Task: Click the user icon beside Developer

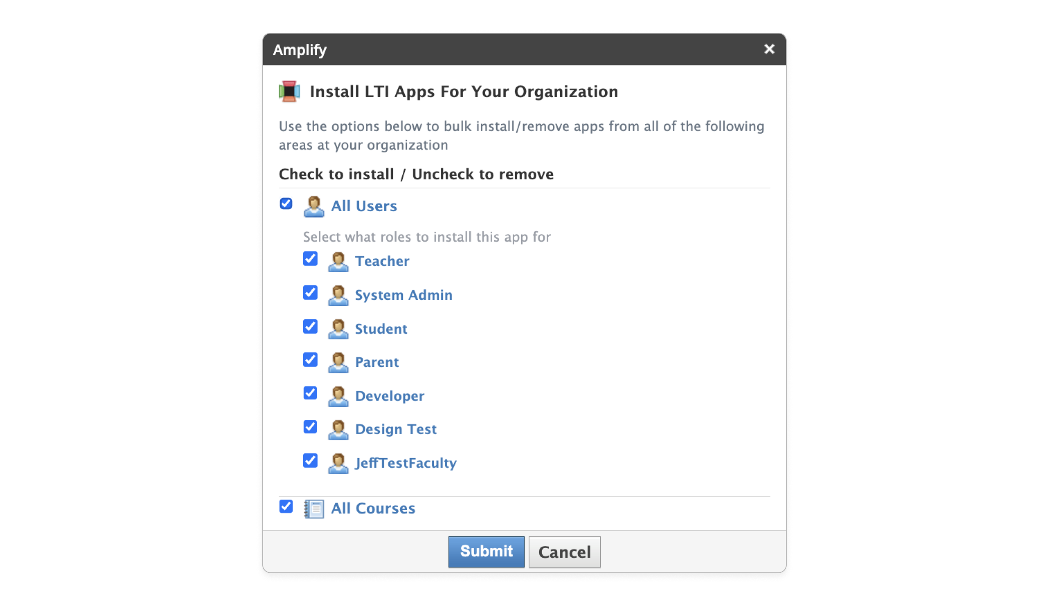Action: point(338,396)
